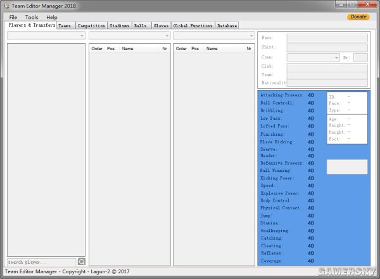Click the Jump value 40
Viewport: 380px width, 279px height.
(311, 216)
